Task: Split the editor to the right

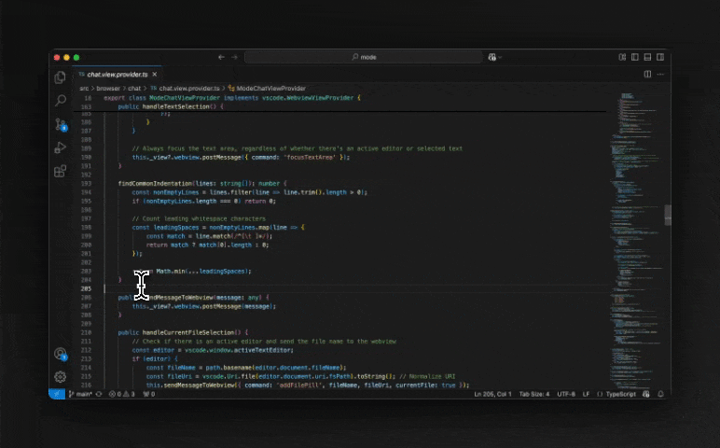Action: point(647,74)
